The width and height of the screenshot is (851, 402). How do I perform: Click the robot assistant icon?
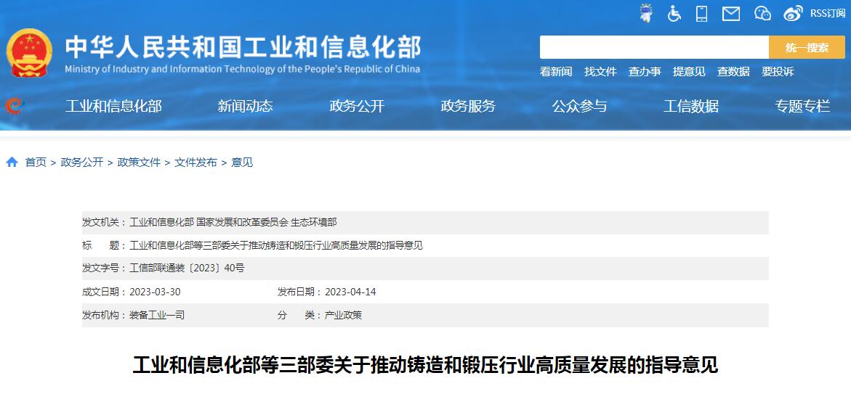coord(645,13)
